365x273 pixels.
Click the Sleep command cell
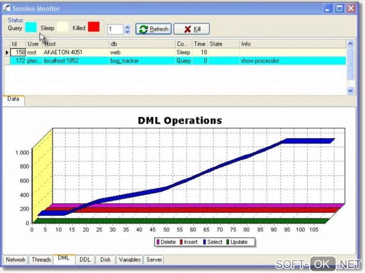coord(184,52)
